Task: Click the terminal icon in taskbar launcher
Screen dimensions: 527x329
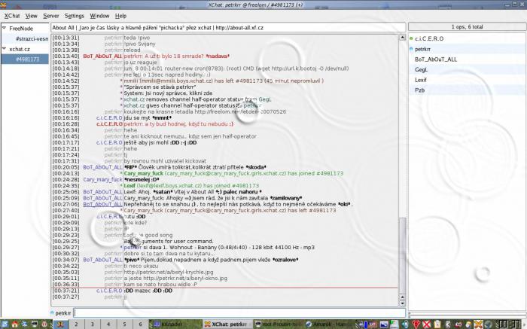Action: pyautogui.click(x=35, y=324)
